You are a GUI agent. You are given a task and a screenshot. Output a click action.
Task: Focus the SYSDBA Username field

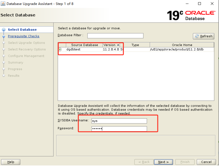[x=119, y=121]
